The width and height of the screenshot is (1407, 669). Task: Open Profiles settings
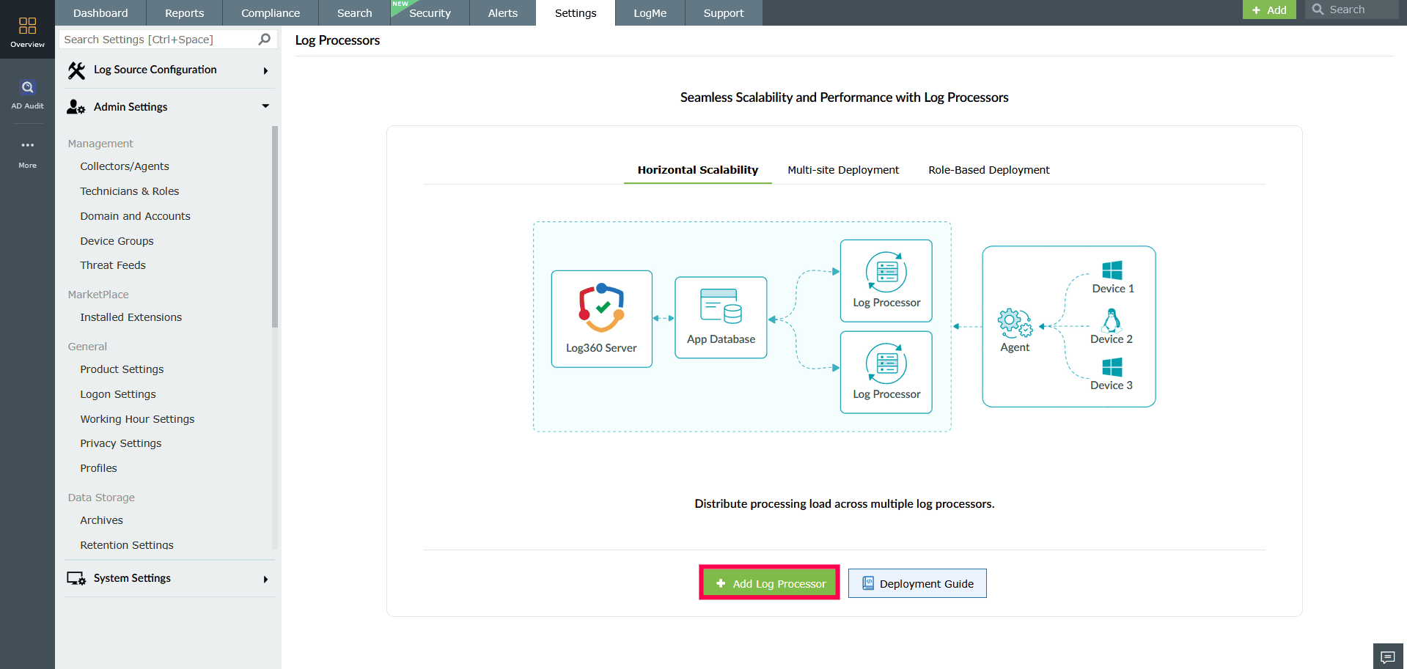pyautogui.click(x=99, y=468)
